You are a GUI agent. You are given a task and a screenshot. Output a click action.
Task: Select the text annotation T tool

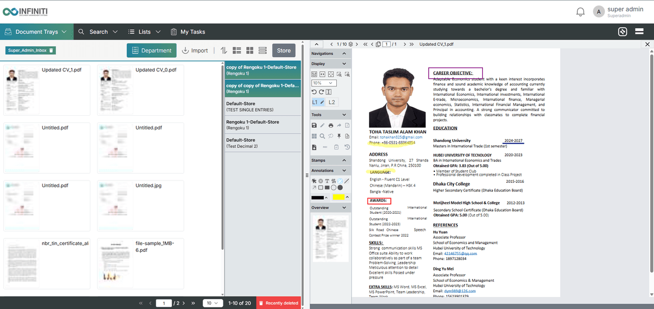pyautogui.click(x=327, y=181)
